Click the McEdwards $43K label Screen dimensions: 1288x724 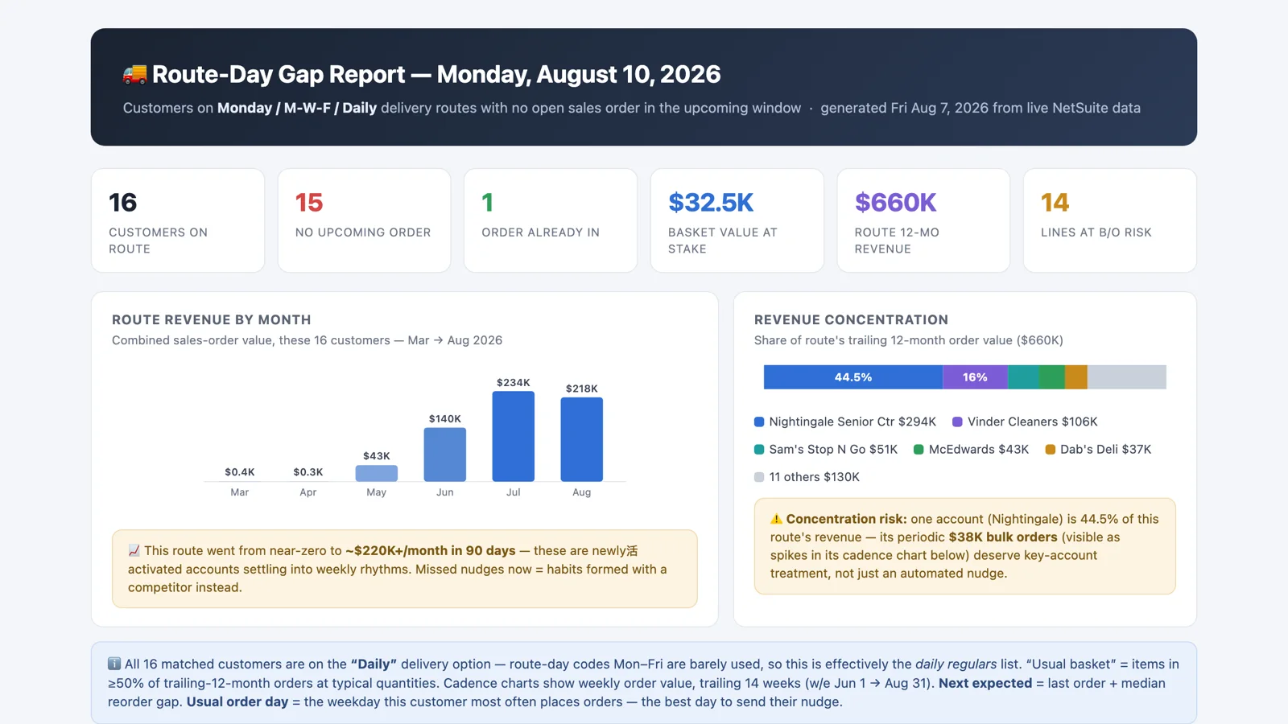(x=979, y=450)
